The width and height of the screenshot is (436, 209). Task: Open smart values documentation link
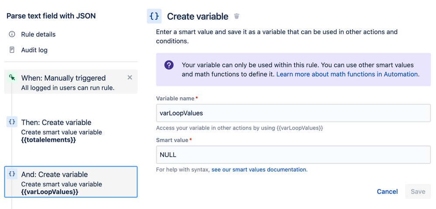click(x=259, y=170)
